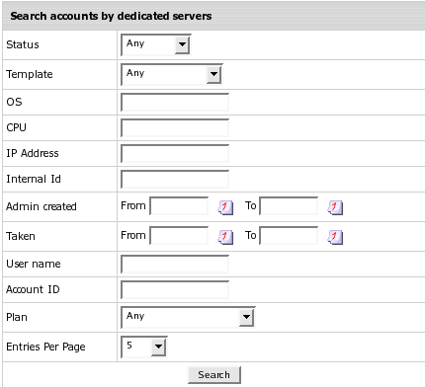Open calendar for Admin created From date
The width and height of the screenshot is (425, 387).
(x=225, y=207)
